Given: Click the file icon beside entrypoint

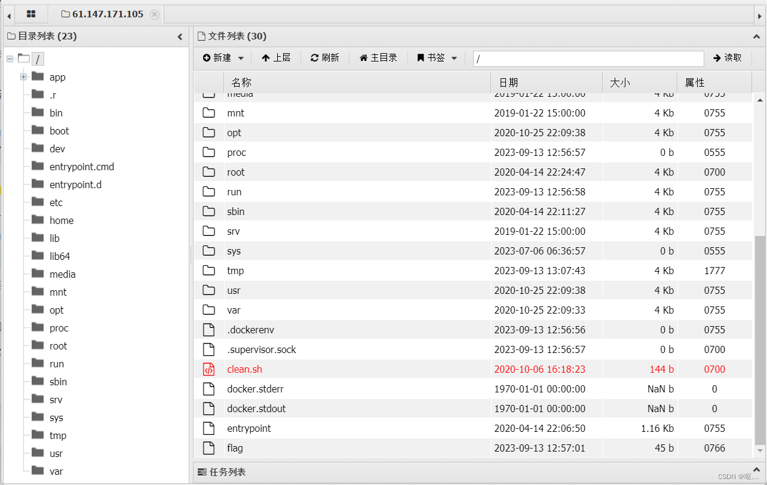Looking at the screenshot, I should [208, 428].
